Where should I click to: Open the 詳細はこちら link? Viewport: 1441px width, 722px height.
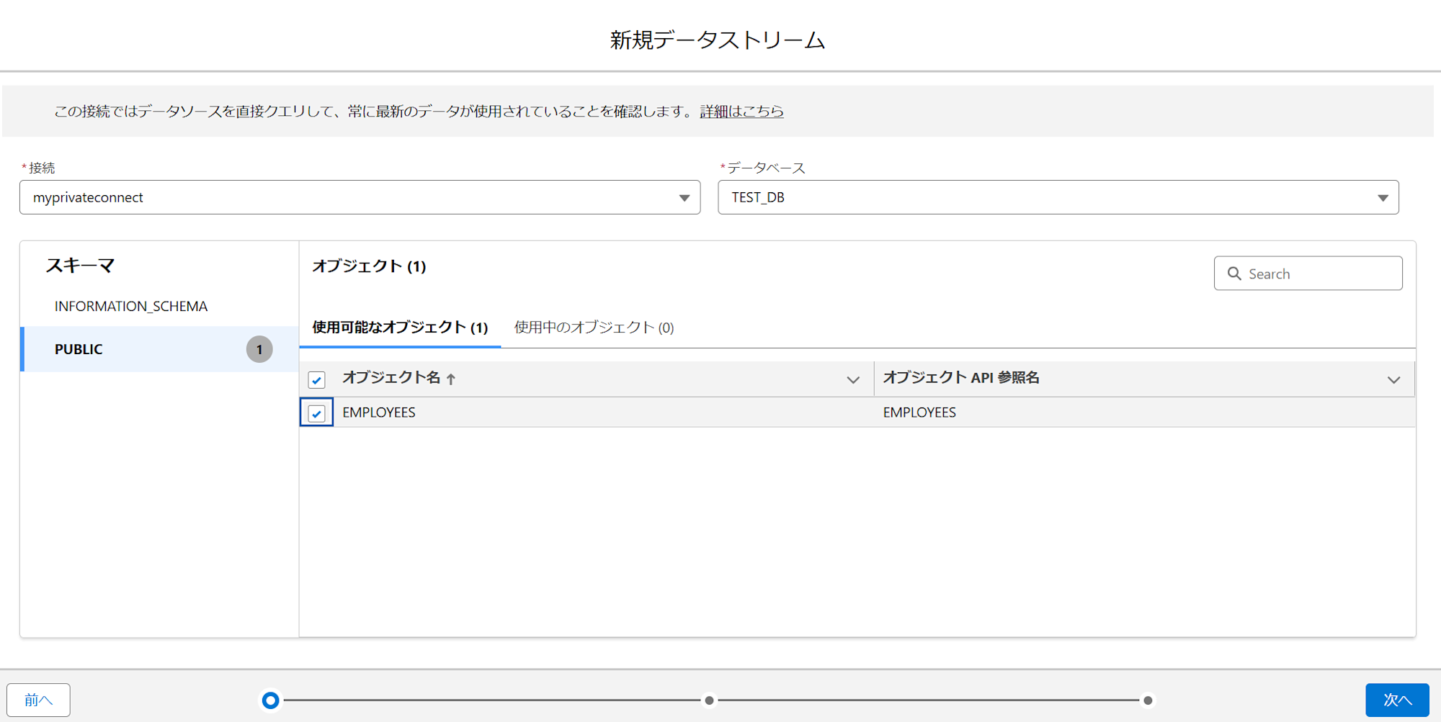click(x=741, y=112)
